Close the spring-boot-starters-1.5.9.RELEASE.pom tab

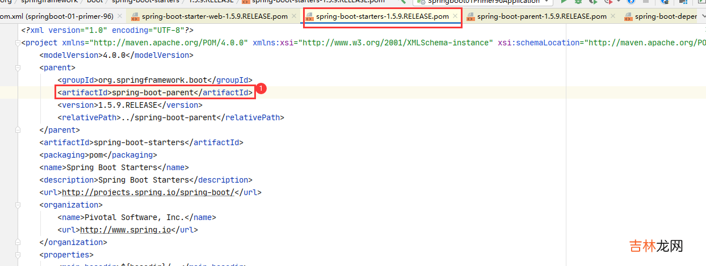[x=455, y=16]
